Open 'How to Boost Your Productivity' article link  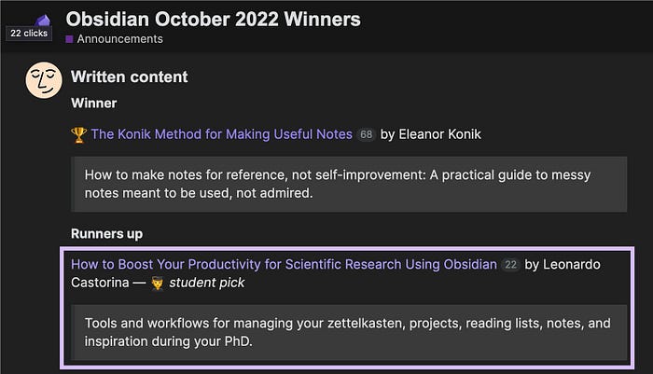click(x=284, y=264)
